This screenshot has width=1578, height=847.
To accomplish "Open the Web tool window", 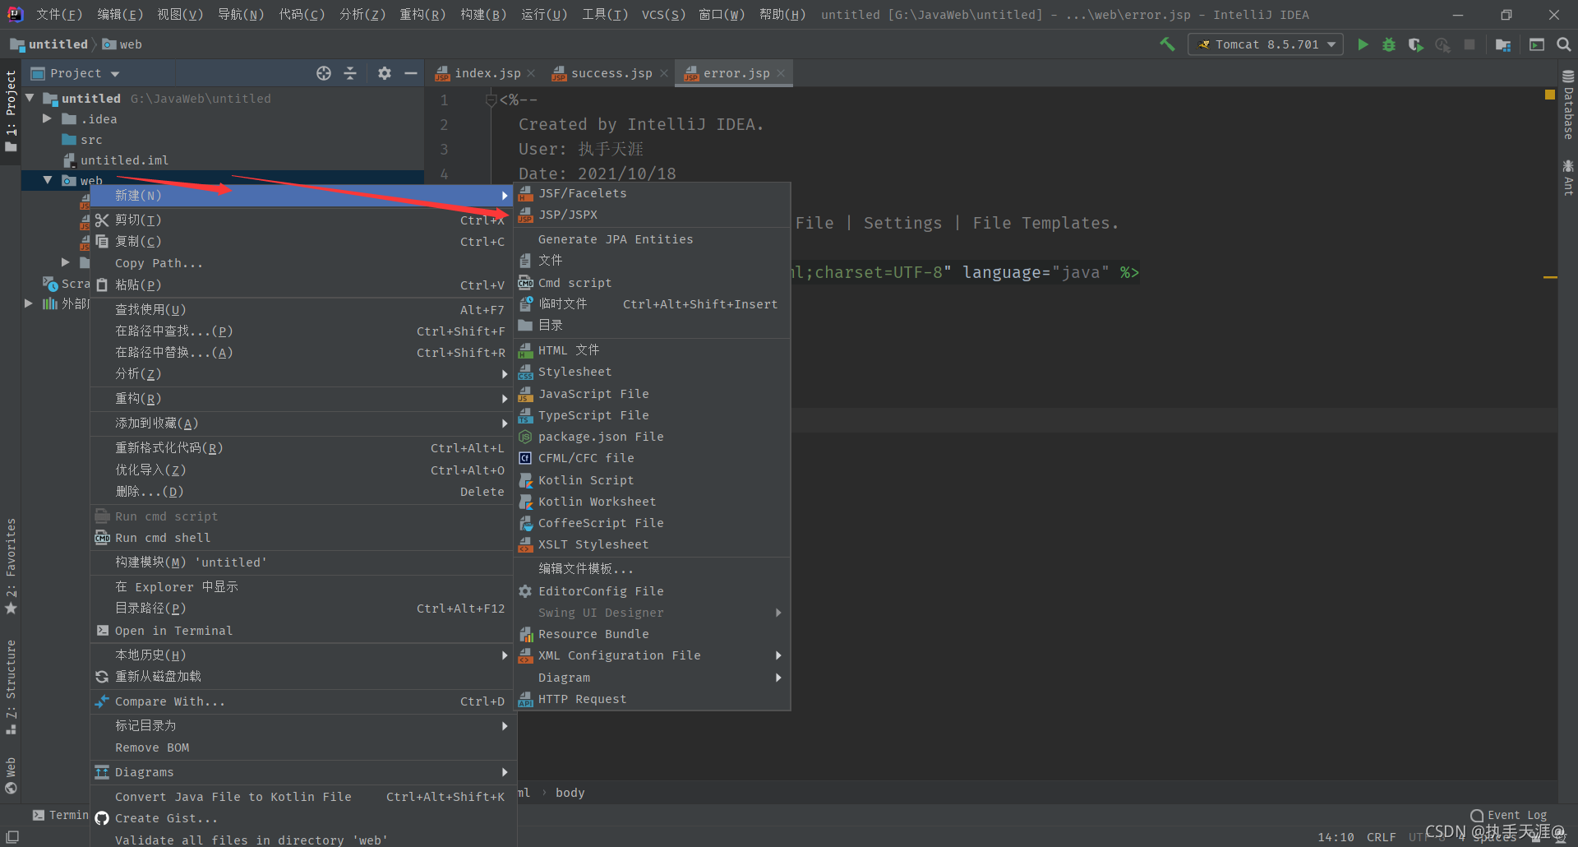I will coord(11,775).
